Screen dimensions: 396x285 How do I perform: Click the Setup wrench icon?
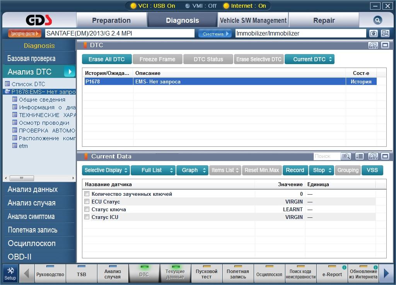point(10,274)
